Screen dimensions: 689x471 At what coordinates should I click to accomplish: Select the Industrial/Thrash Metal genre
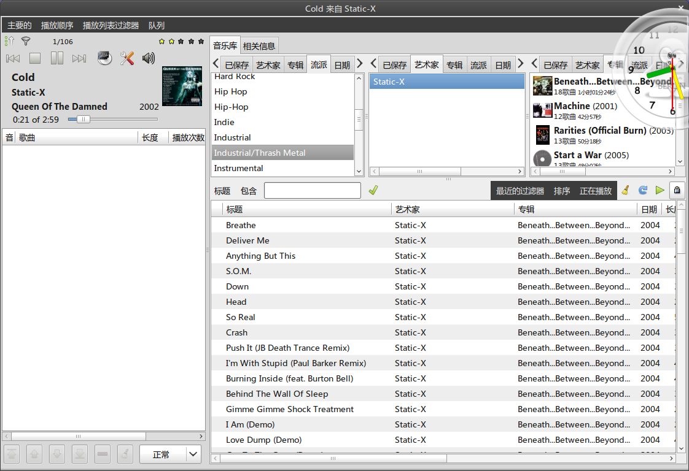point(282,153)
